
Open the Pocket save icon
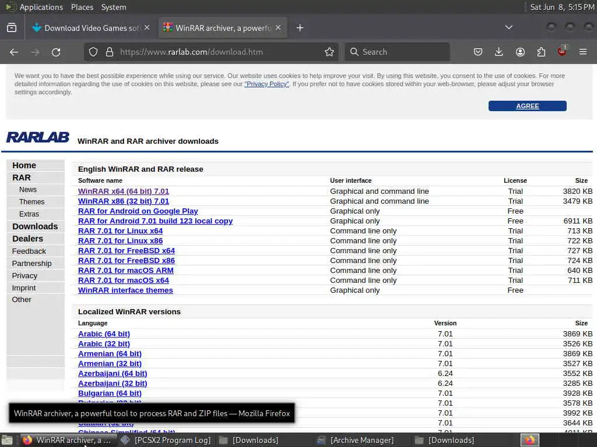pos(478,52)
